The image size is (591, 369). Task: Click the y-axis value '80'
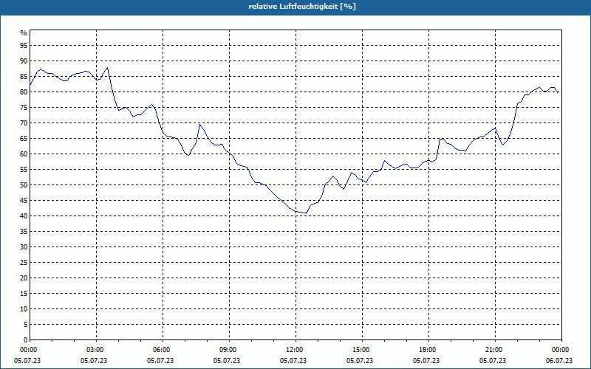click(x=24, y=92)
